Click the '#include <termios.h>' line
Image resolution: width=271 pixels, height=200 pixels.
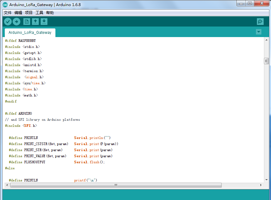click(24, 71)
